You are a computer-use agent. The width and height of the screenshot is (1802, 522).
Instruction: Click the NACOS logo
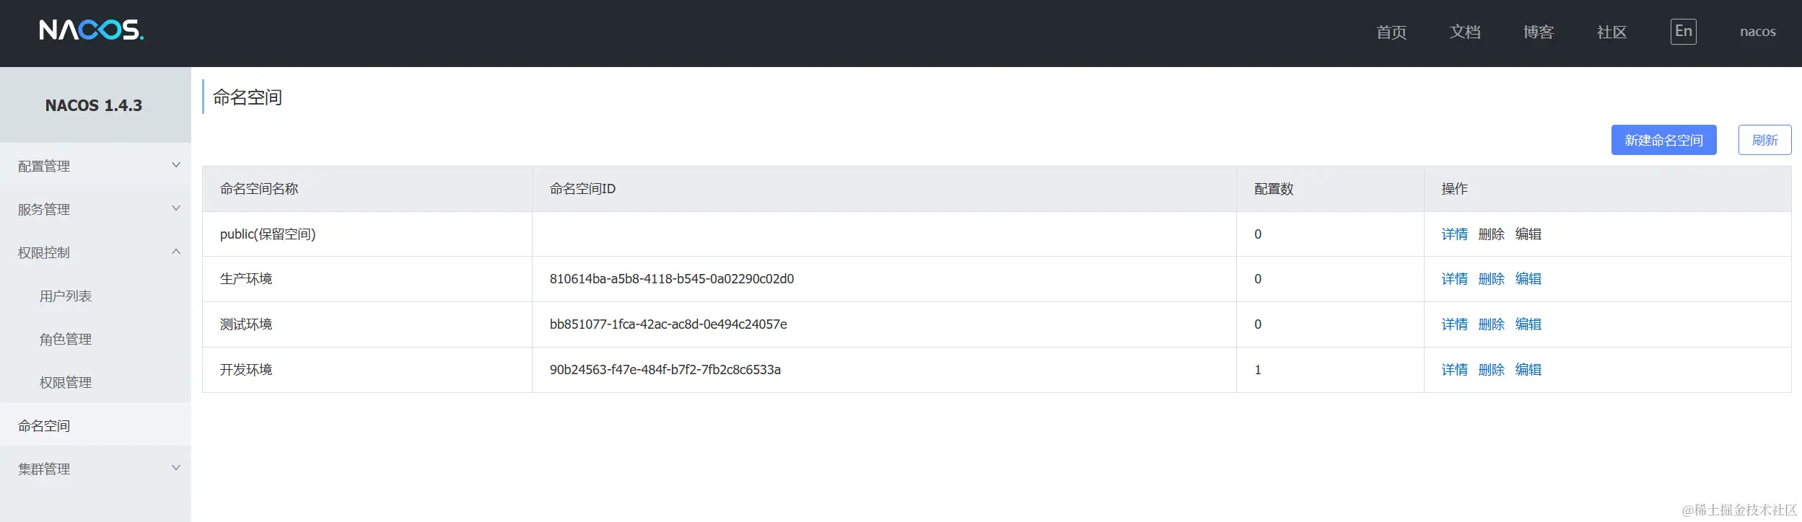click(92, 30)
